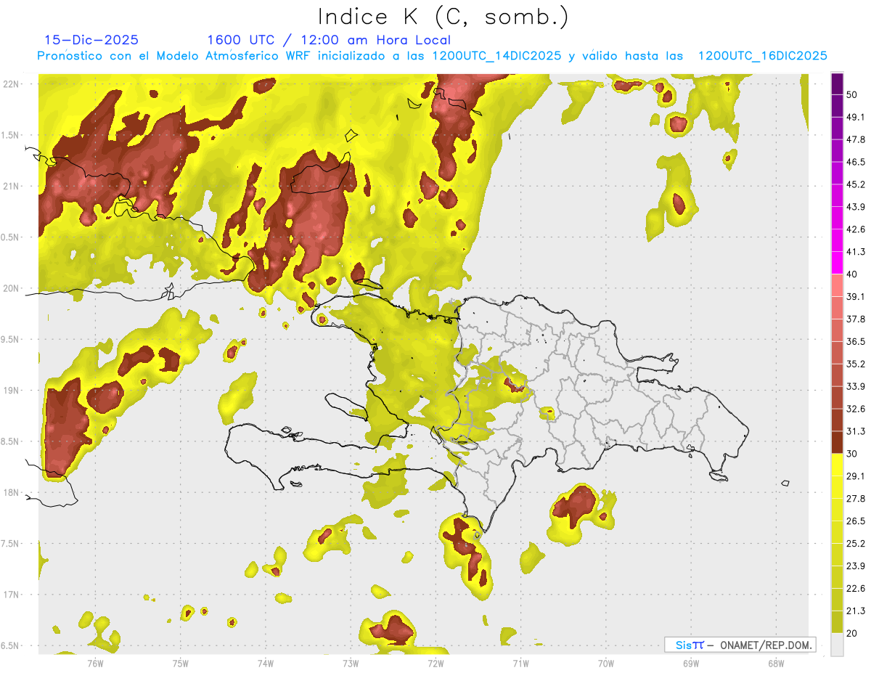Pick the pink band between 39.1 and 40
The height and width of the screenshot is (673, 871).
tap(837, 285)
